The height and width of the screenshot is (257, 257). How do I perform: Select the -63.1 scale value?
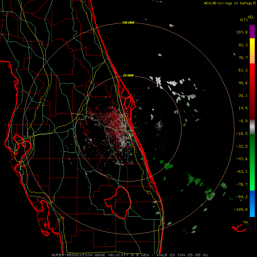[x=242, y=172]
